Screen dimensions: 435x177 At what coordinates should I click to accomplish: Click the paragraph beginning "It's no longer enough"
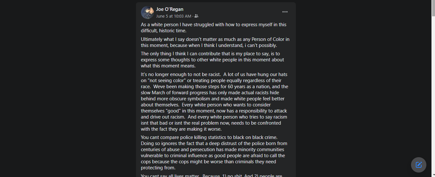click(214, 102)
